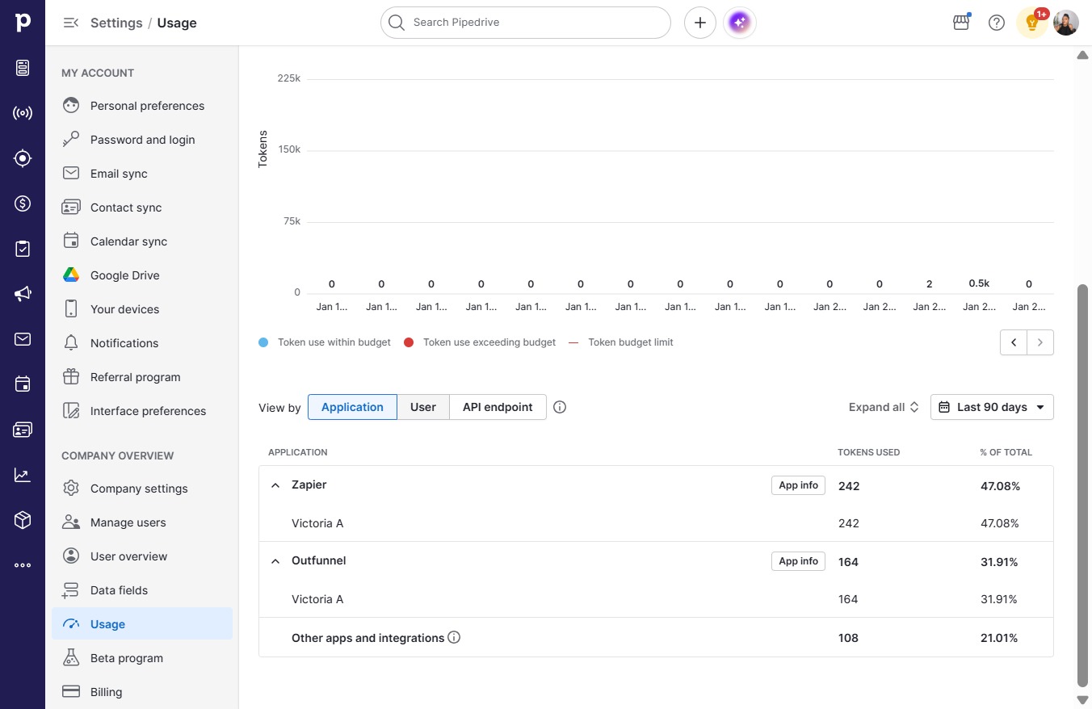Viewport: 1092px width, 709px height.
Task: Open the help question mark icon
Action: coord(997,23)
